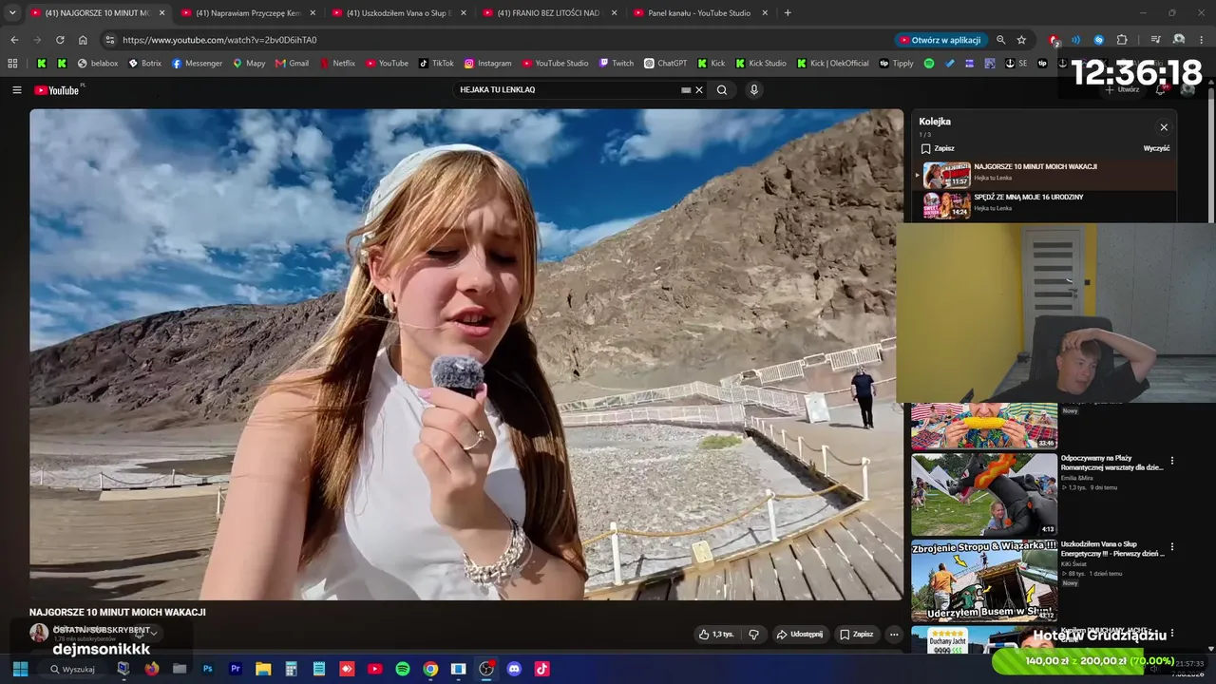Play queue item SPĘDŹ ZE MNĄ MOJE 16 URODZINY
This screenshot has height=684, width=1216.
[1045, 204]
